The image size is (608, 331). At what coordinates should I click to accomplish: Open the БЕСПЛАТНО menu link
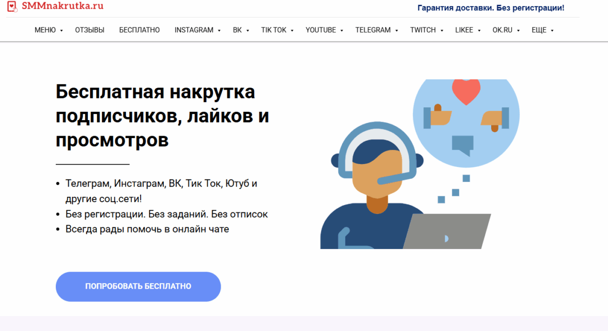click(x=140, y=30)
